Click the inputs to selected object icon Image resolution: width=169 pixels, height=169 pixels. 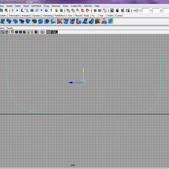point(95,10)
